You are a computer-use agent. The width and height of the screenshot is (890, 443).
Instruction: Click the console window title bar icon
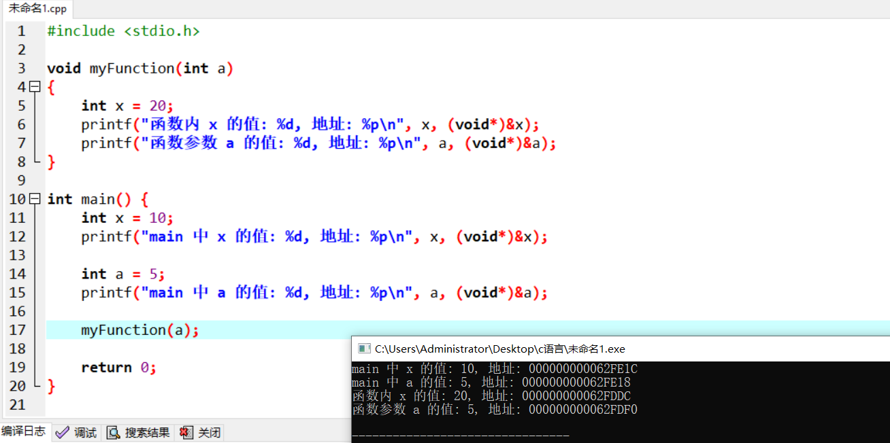coord(365,349)
